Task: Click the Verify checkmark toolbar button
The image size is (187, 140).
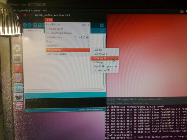Action: (x=25, y=25)
